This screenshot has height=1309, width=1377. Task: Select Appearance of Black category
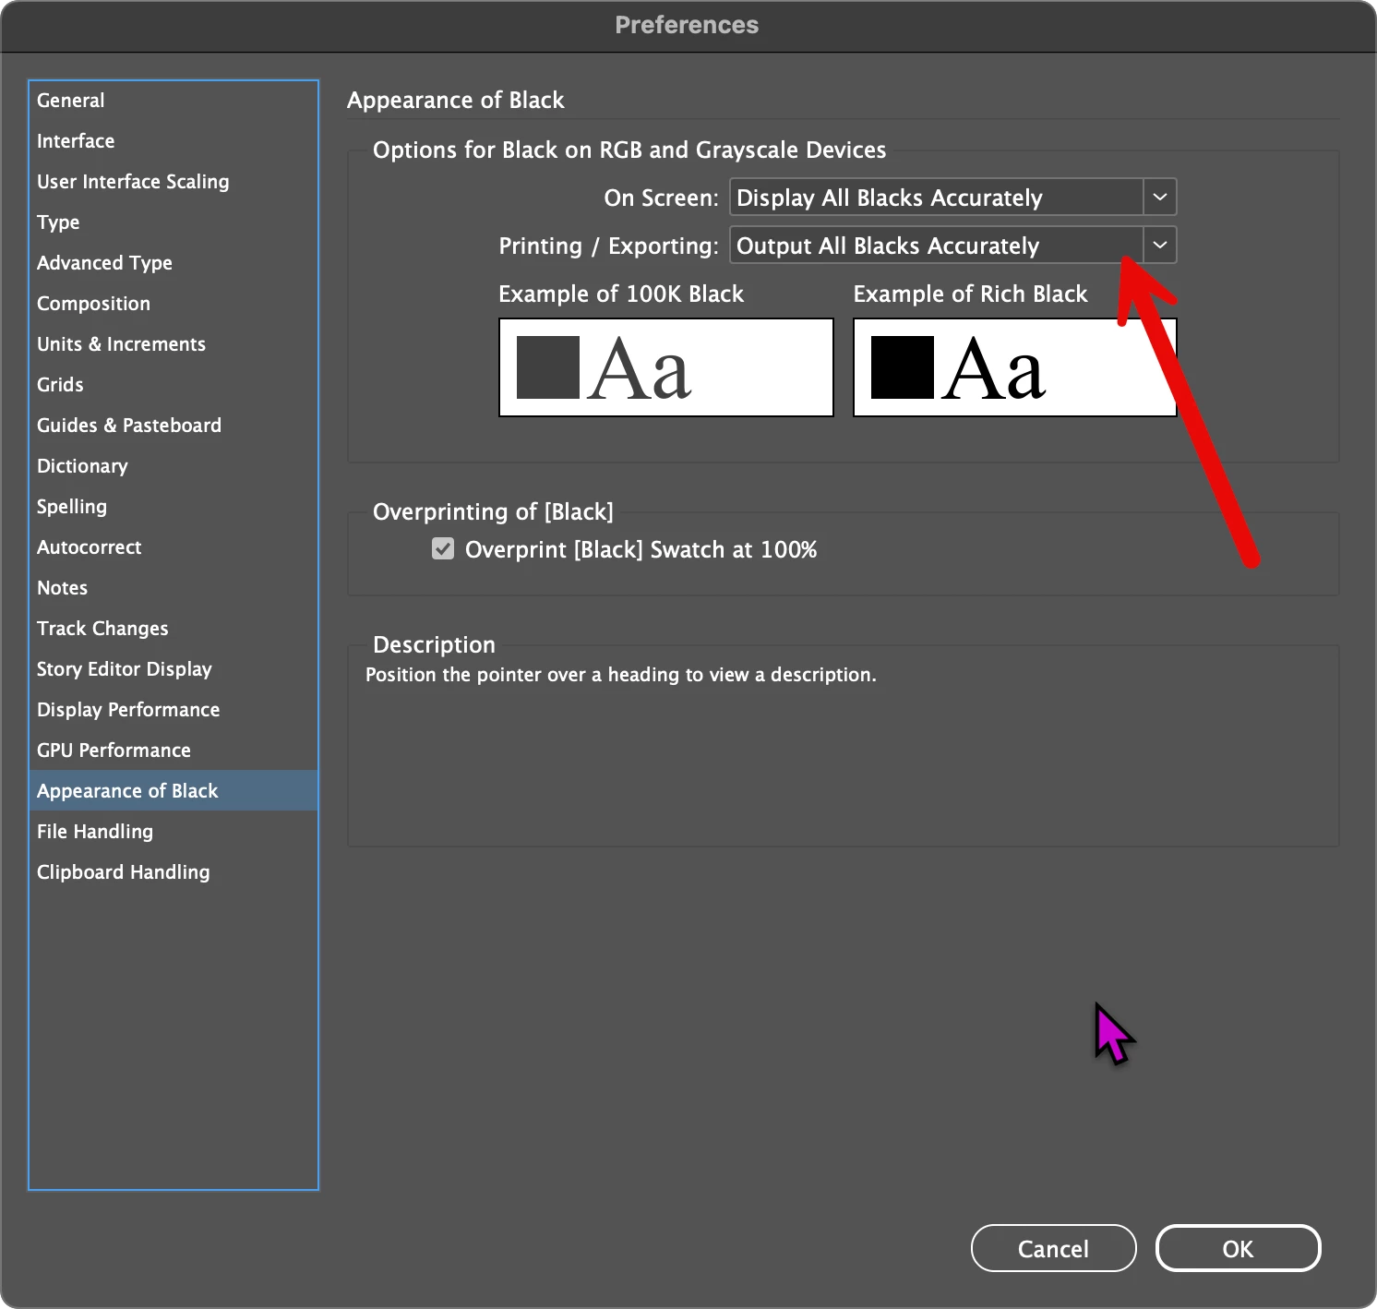click(x=174, y=791)
